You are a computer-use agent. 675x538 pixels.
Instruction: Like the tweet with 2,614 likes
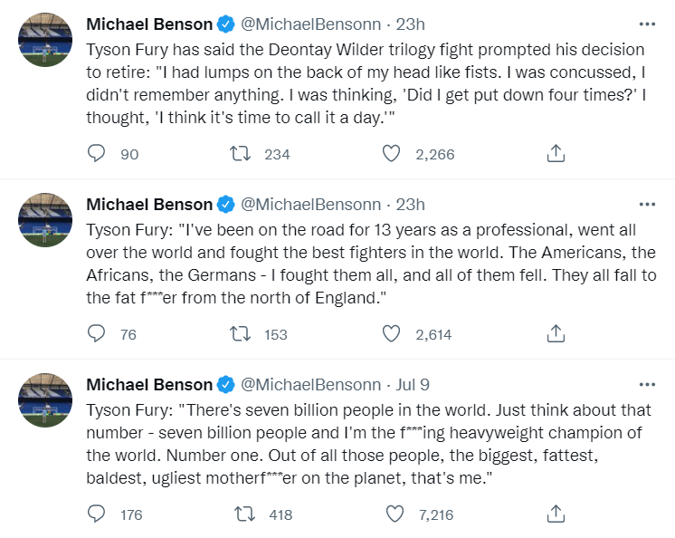click(x=391, y=334)
